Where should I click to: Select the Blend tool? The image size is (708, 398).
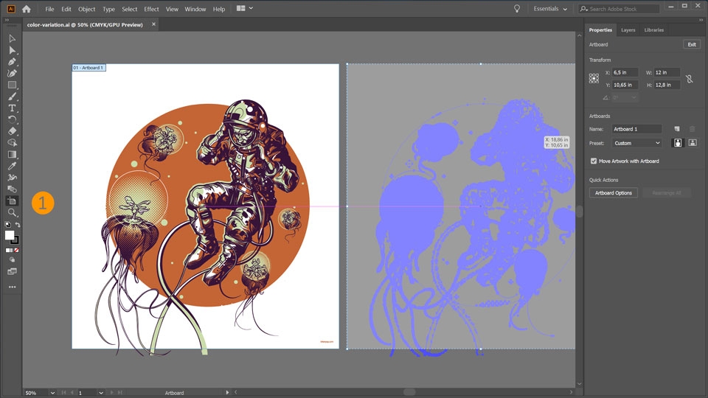tap(13, 189)
